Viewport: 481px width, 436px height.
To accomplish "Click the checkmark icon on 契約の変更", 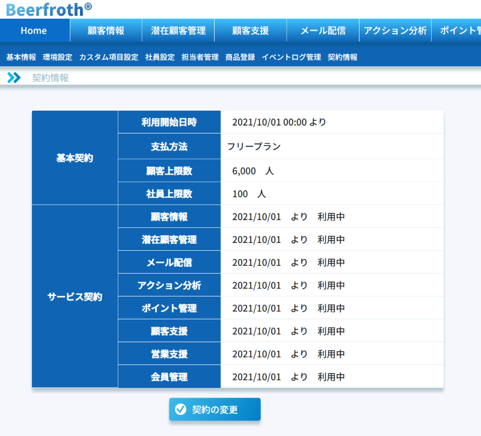I will 180,410.
